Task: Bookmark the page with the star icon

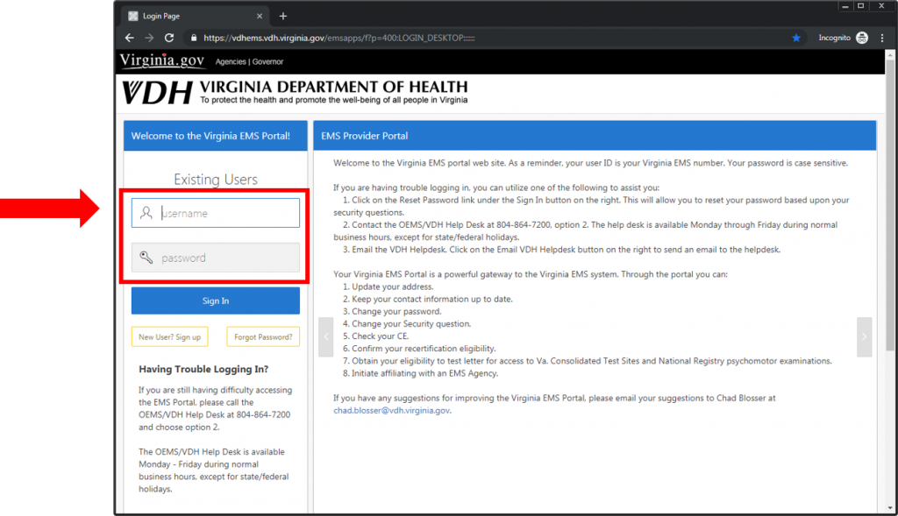Action: pos(795,38)
